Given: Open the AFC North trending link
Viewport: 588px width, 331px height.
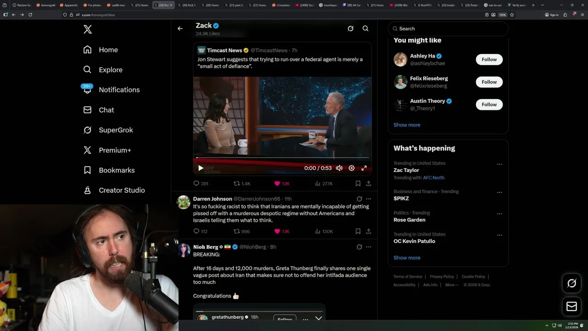Looking at the screenshot, I should click(434, 177).
